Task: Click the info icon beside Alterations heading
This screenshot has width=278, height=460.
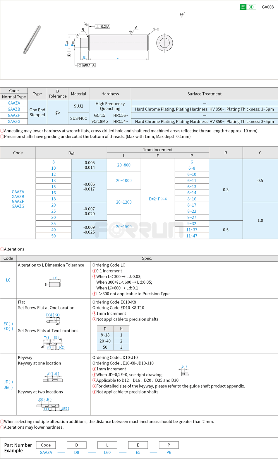Action: pyautogui.click(x=2, y=249)
